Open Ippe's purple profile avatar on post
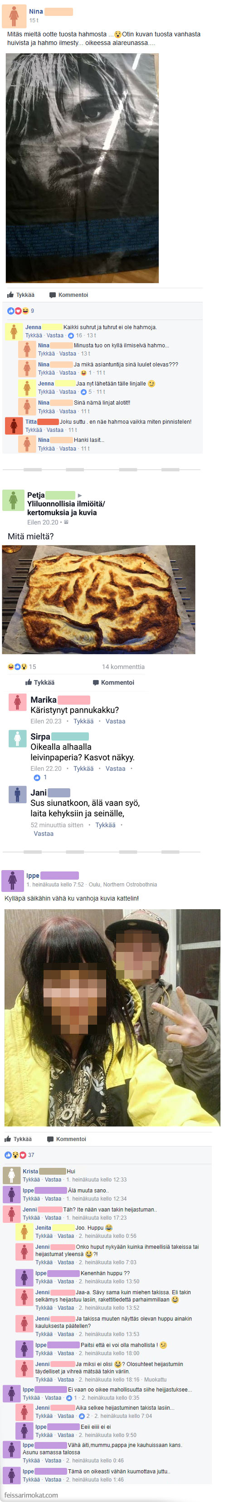The width and height of the screenshot is (225, 1502). pos(12,880)
